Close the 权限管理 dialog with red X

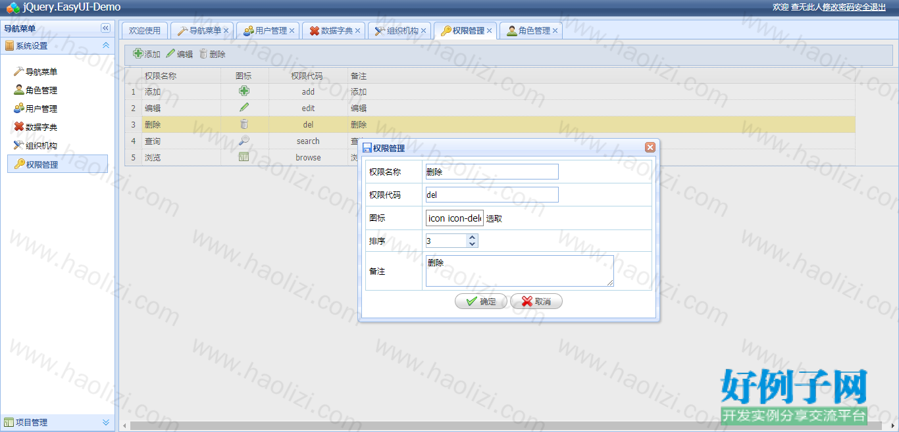650,148
